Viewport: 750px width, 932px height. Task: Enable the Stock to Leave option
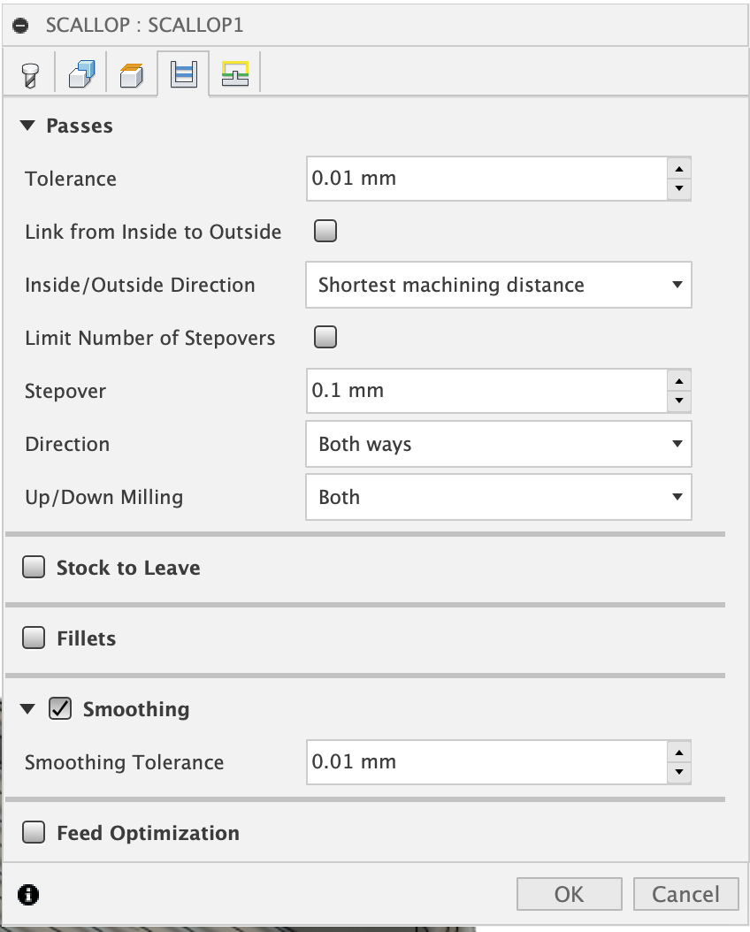click(34, 567)
